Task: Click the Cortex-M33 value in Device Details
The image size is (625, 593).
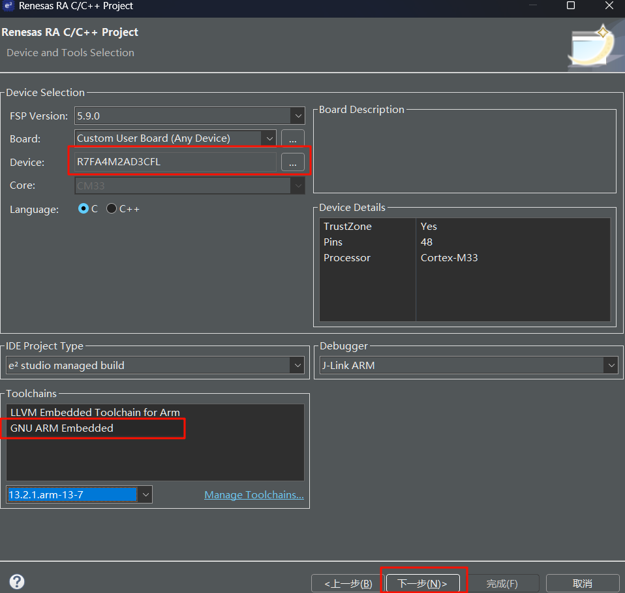Action: [x=450, y=258]
